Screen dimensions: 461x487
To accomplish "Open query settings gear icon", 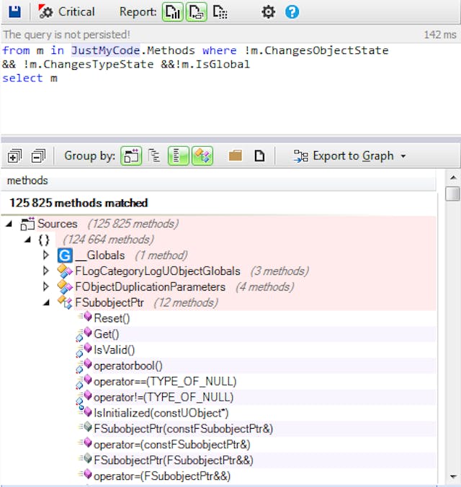I will 268,12.
